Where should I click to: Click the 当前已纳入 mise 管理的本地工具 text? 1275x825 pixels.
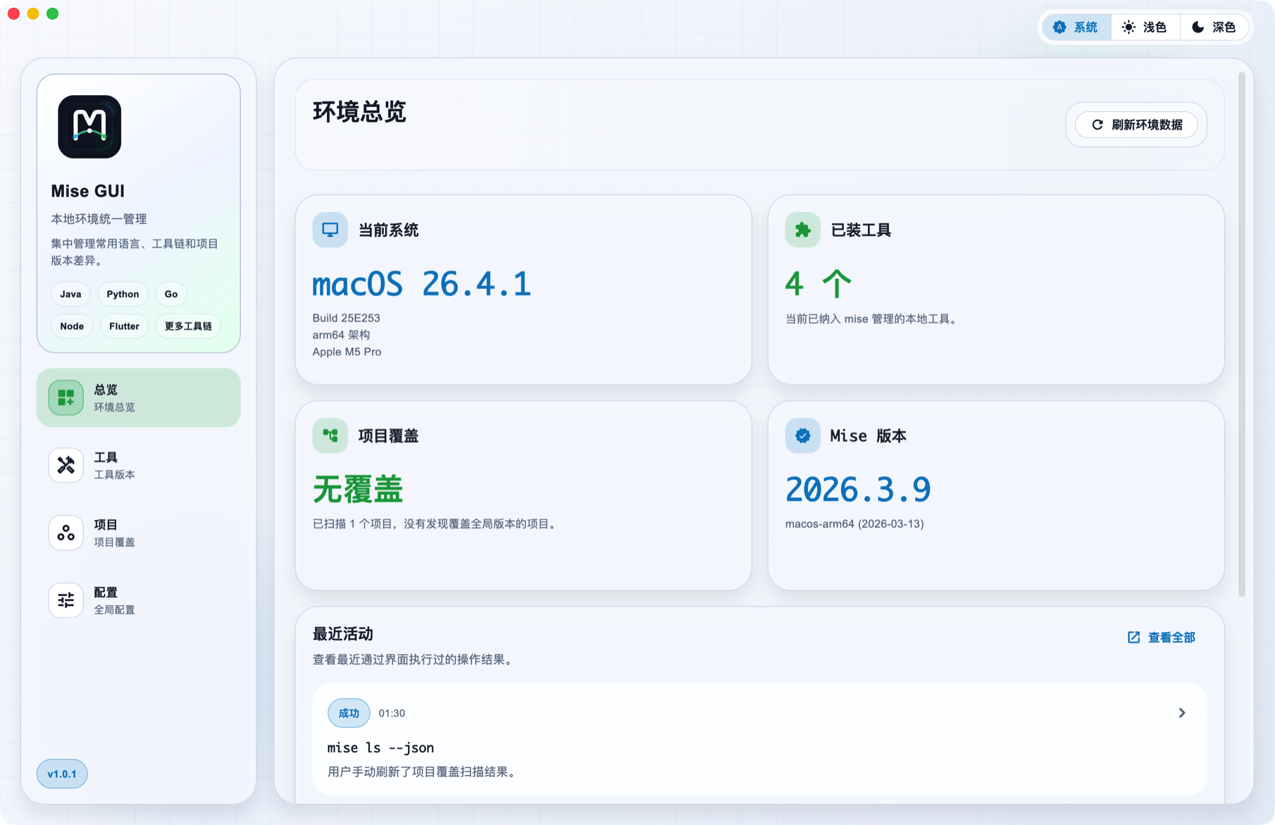click(x=872, y=319)
